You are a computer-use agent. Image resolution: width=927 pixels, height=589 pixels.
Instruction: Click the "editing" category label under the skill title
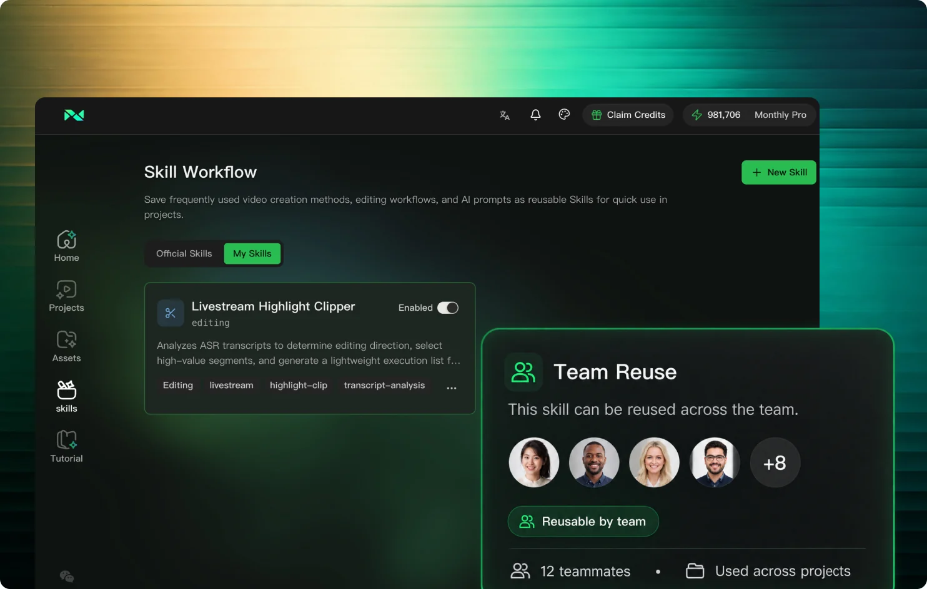(211, 323)
